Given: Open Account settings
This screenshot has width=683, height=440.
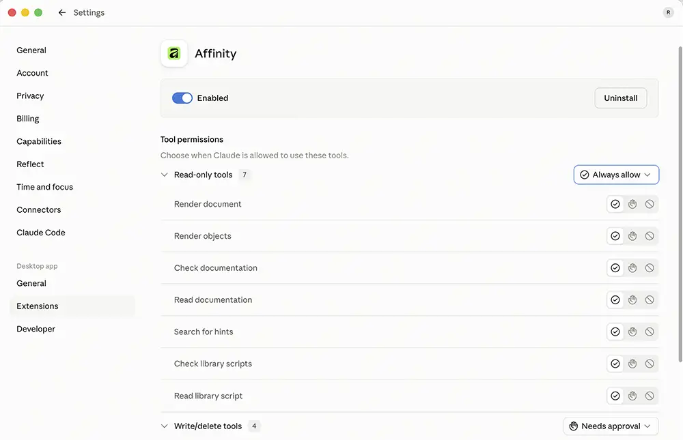Looking at the screenshot, I should (32, 73).
